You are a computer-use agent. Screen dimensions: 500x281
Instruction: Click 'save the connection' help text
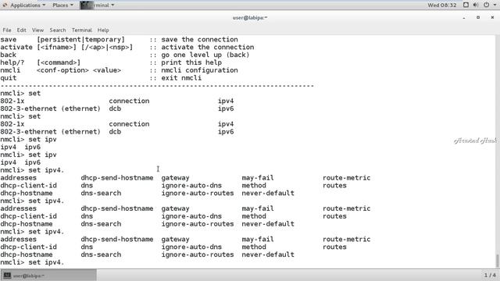(x=199, y=40)
